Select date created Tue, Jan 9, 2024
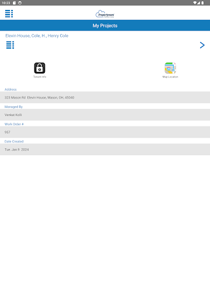The width and height of the screenshot is (210, 300). click(105, 149)
